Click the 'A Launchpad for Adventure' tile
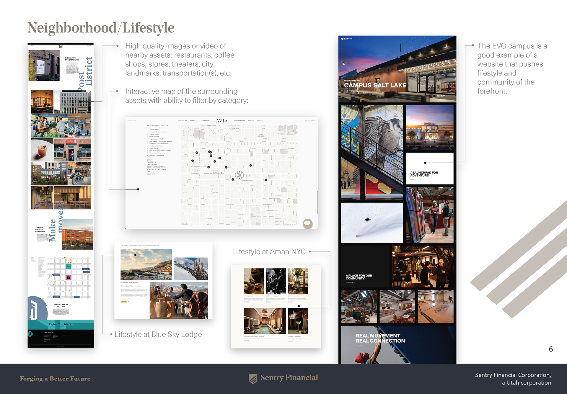The image size is (567, 394). coord(429,169)
